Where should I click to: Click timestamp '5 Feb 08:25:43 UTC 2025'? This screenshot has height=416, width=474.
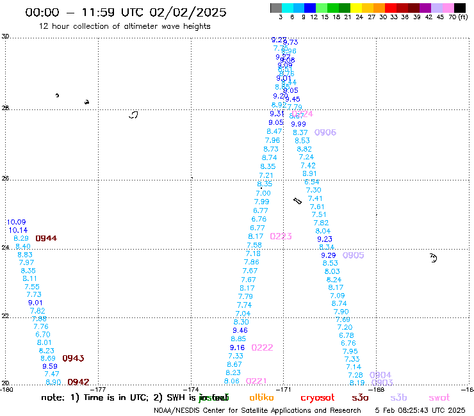coord(420,410)
